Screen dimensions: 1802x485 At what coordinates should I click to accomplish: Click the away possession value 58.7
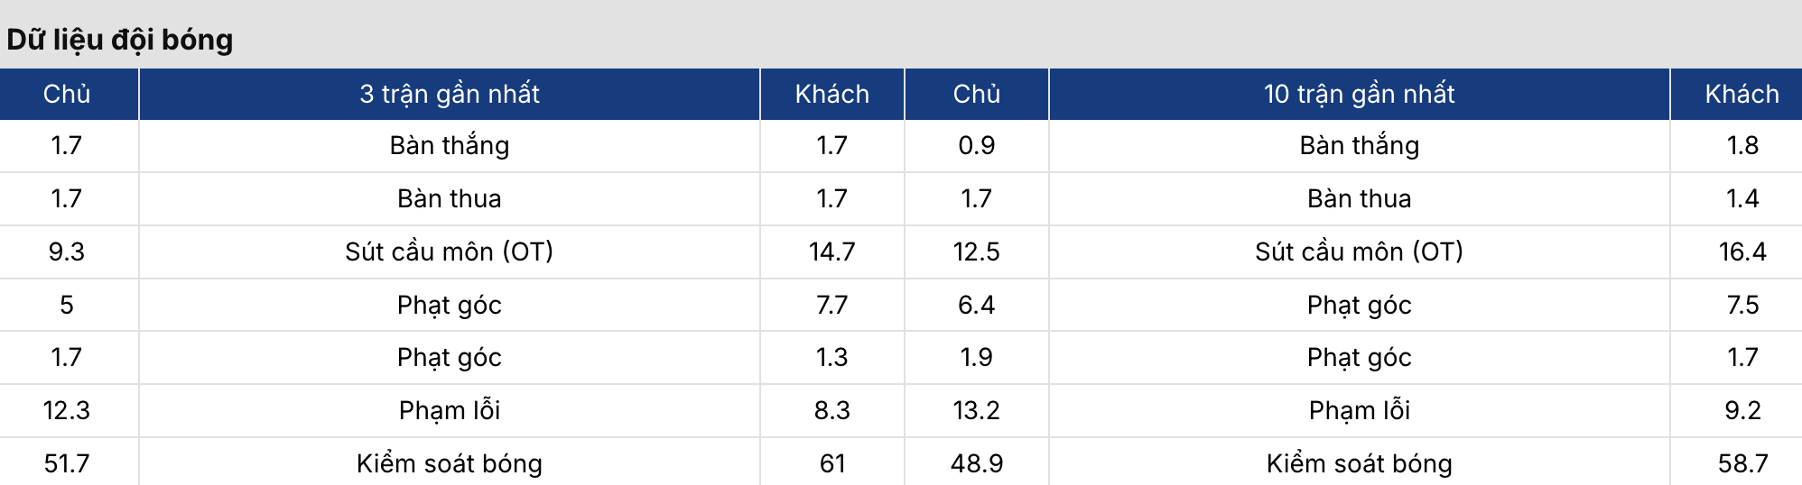1742,463
